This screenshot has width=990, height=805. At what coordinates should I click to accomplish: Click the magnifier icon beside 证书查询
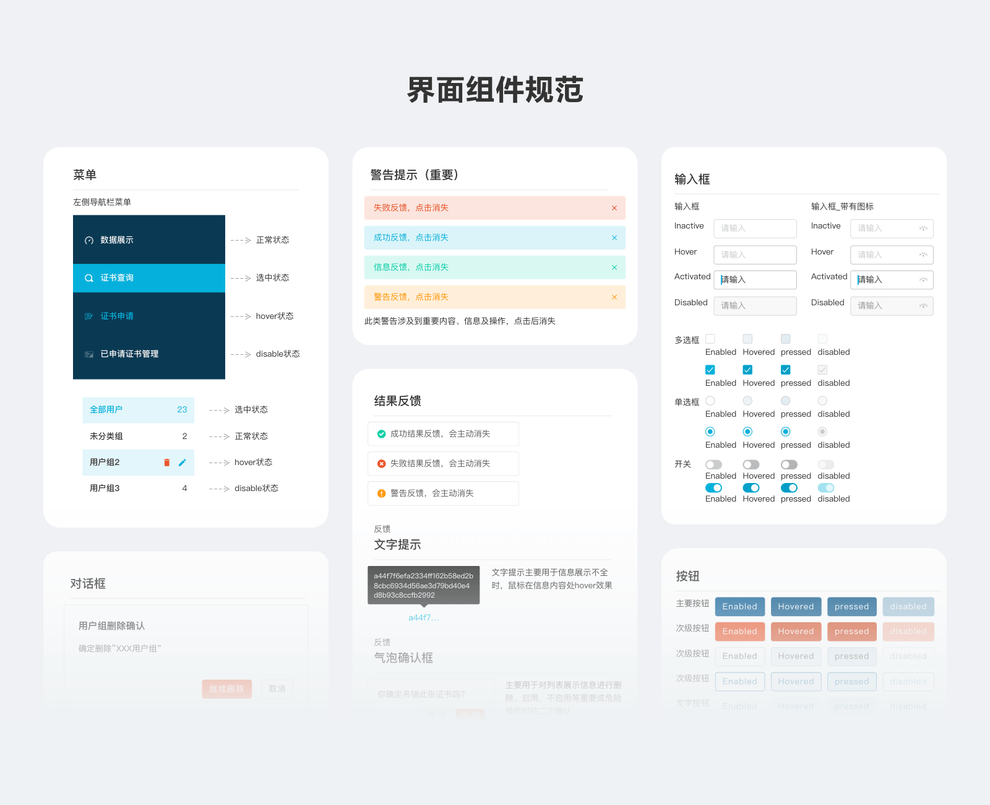coord(89,278)
